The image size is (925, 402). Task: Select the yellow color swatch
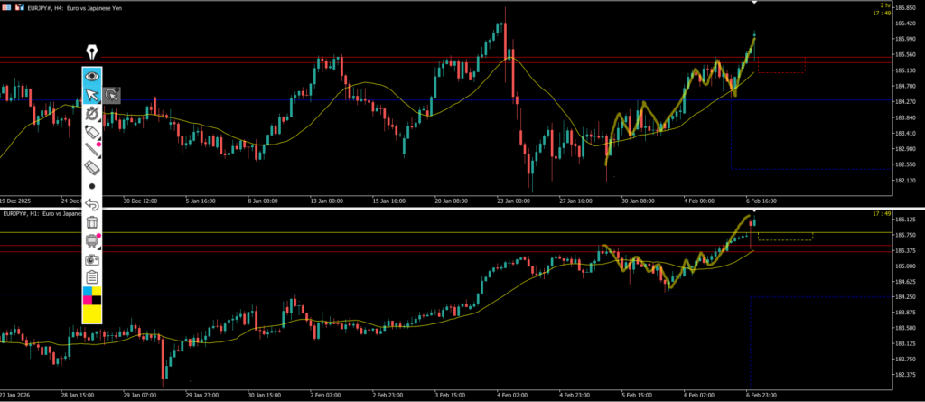click(91, 313)
